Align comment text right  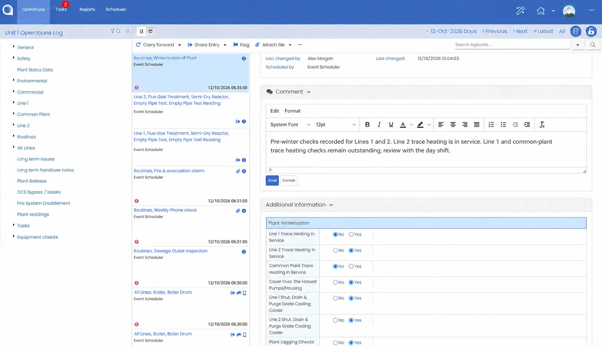(x=465, y=124)
